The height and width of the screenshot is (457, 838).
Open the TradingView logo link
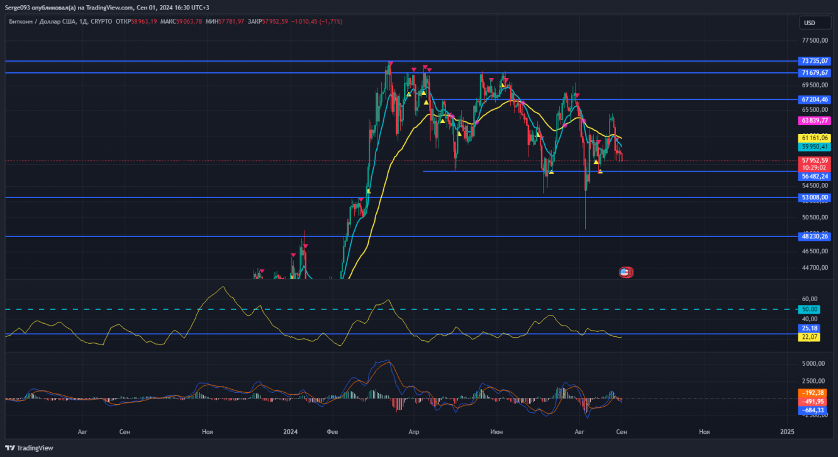point(30,448)
